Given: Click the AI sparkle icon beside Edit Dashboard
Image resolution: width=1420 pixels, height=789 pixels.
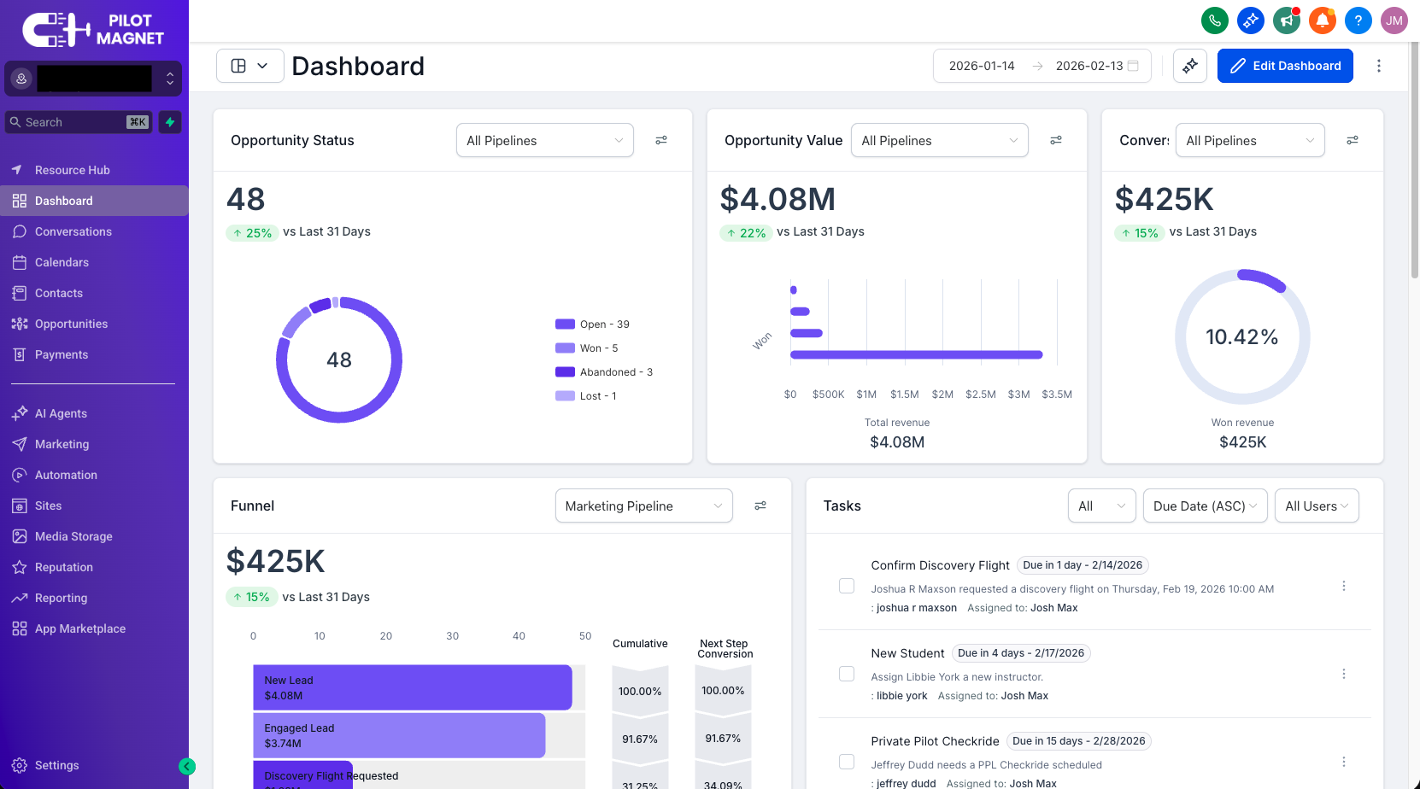Looking at the screenshot, I should coord(1189,66).
